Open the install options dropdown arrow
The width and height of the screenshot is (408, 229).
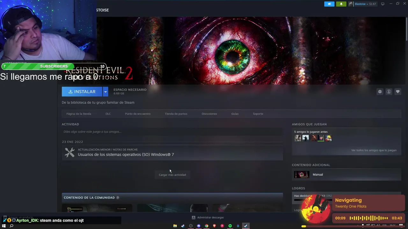[105, 92]
